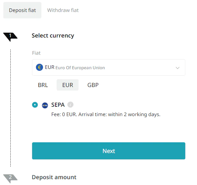The image size is (197, 185).
Task: Choose the BRL currency shortcut
Action: 43,85
